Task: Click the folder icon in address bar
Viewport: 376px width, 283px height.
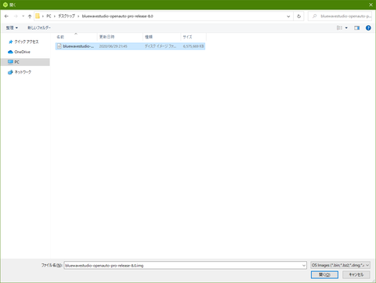Action: 38,16
